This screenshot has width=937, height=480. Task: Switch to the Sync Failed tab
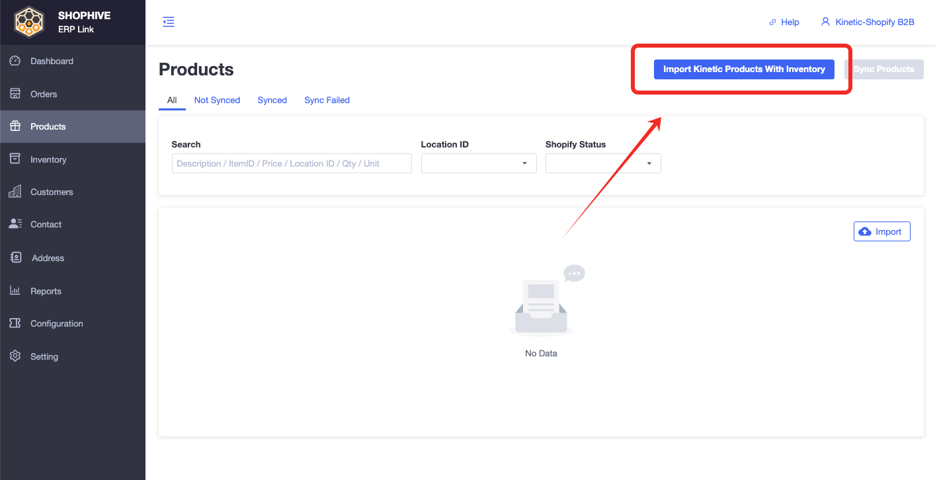coord(327,100)
